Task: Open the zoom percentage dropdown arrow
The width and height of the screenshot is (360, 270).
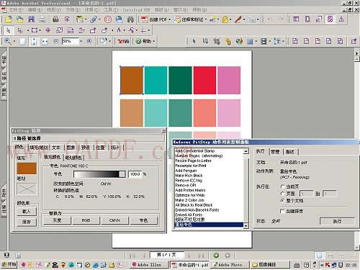Action: tap(81, 41)
